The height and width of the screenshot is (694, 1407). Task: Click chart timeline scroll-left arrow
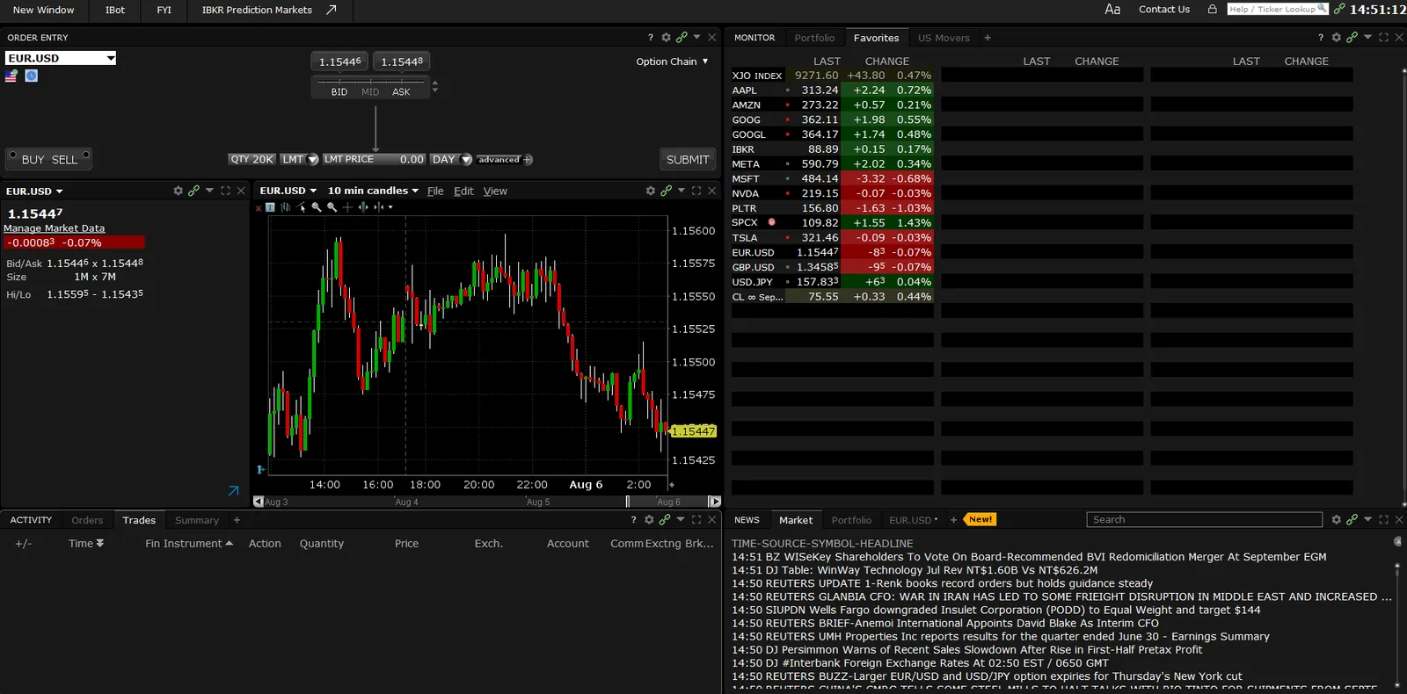(259, 502)
